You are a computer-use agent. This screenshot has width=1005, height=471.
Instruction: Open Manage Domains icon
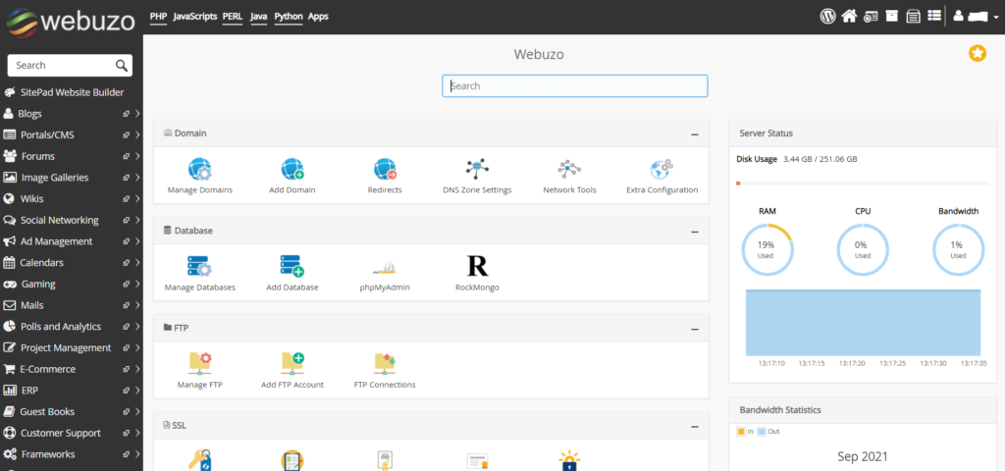pyautogui.click(x=199, y=169)
